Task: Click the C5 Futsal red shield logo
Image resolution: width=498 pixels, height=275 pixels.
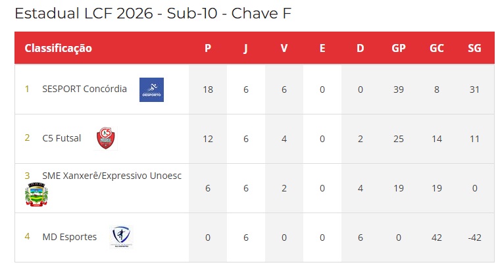Action: [106, 138]
